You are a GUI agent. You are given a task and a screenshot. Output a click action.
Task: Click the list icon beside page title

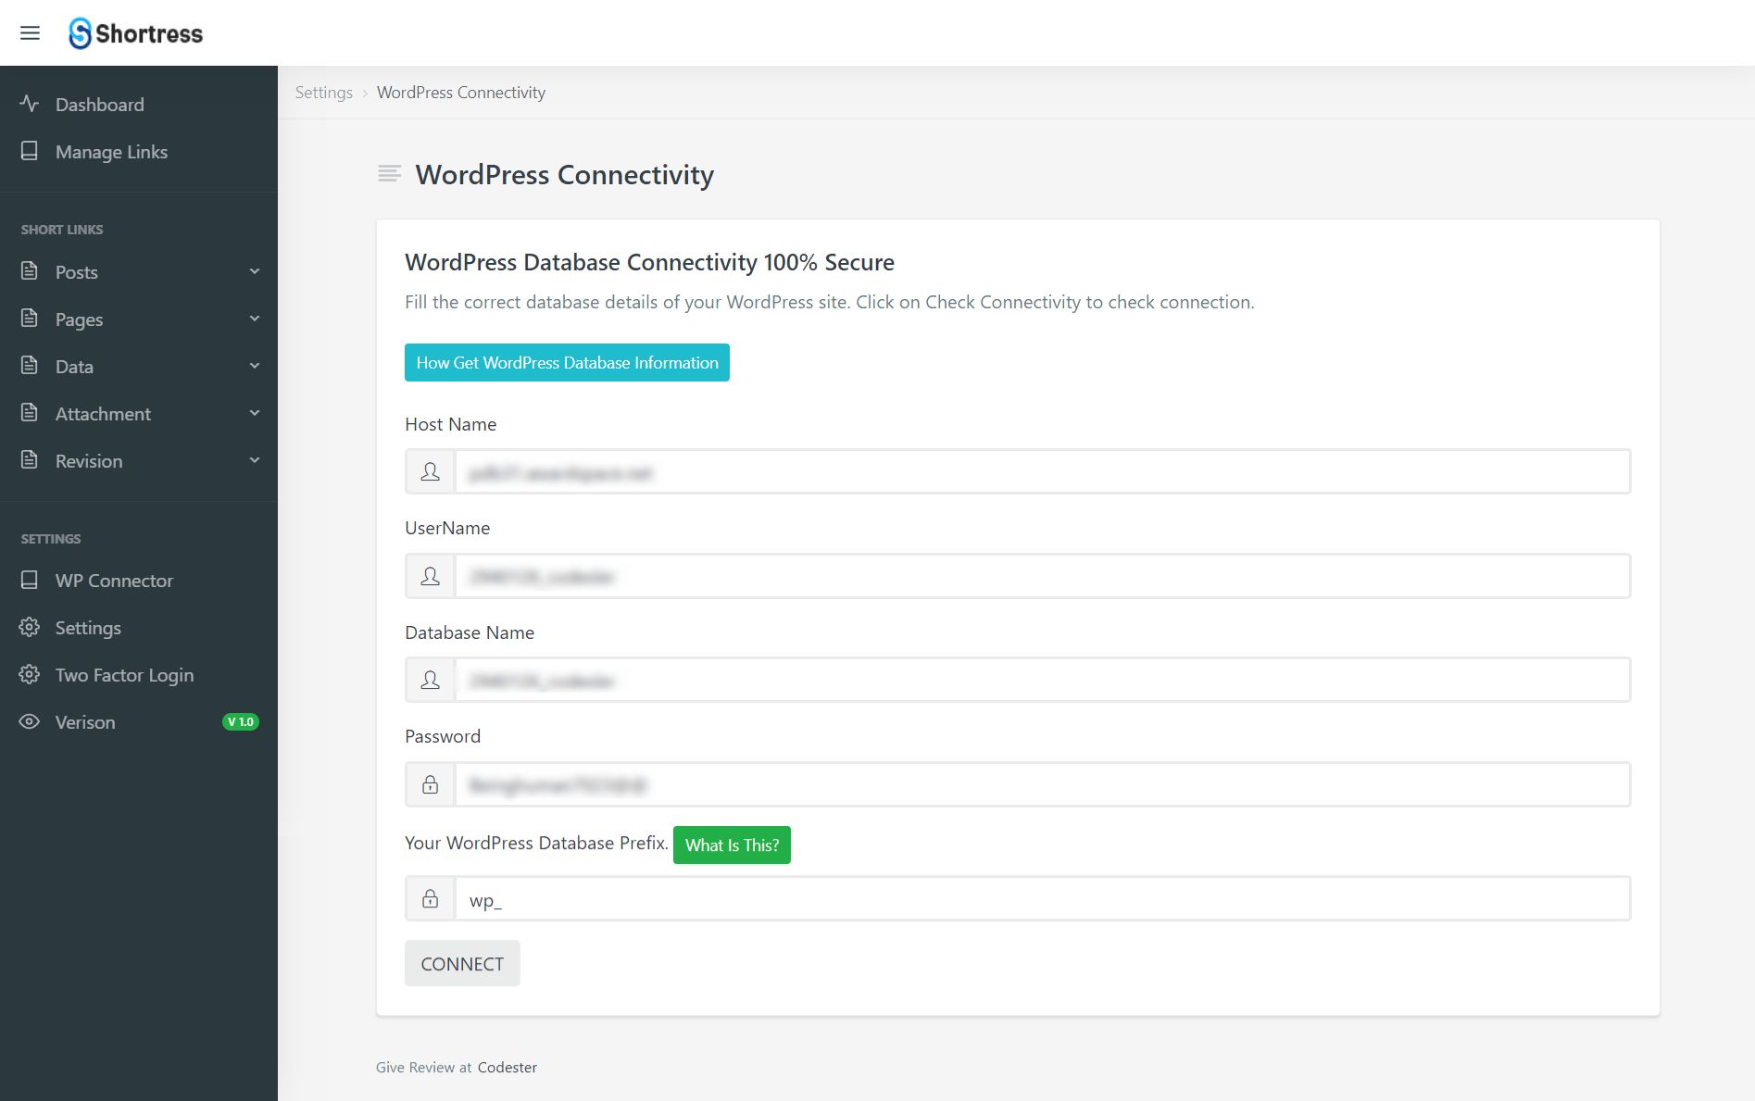389,174
